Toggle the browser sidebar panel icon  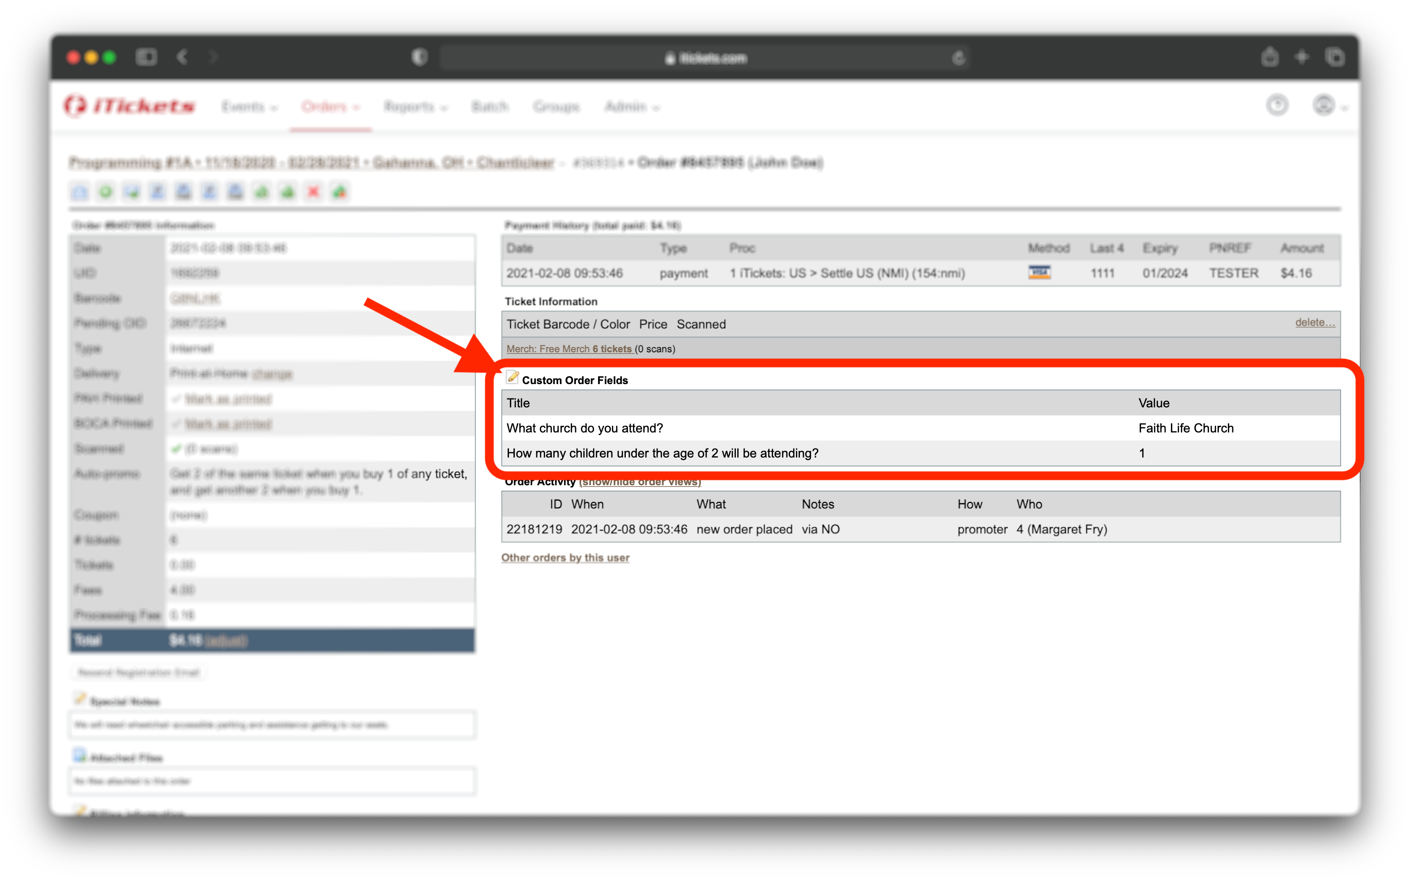tap(146, 56)
